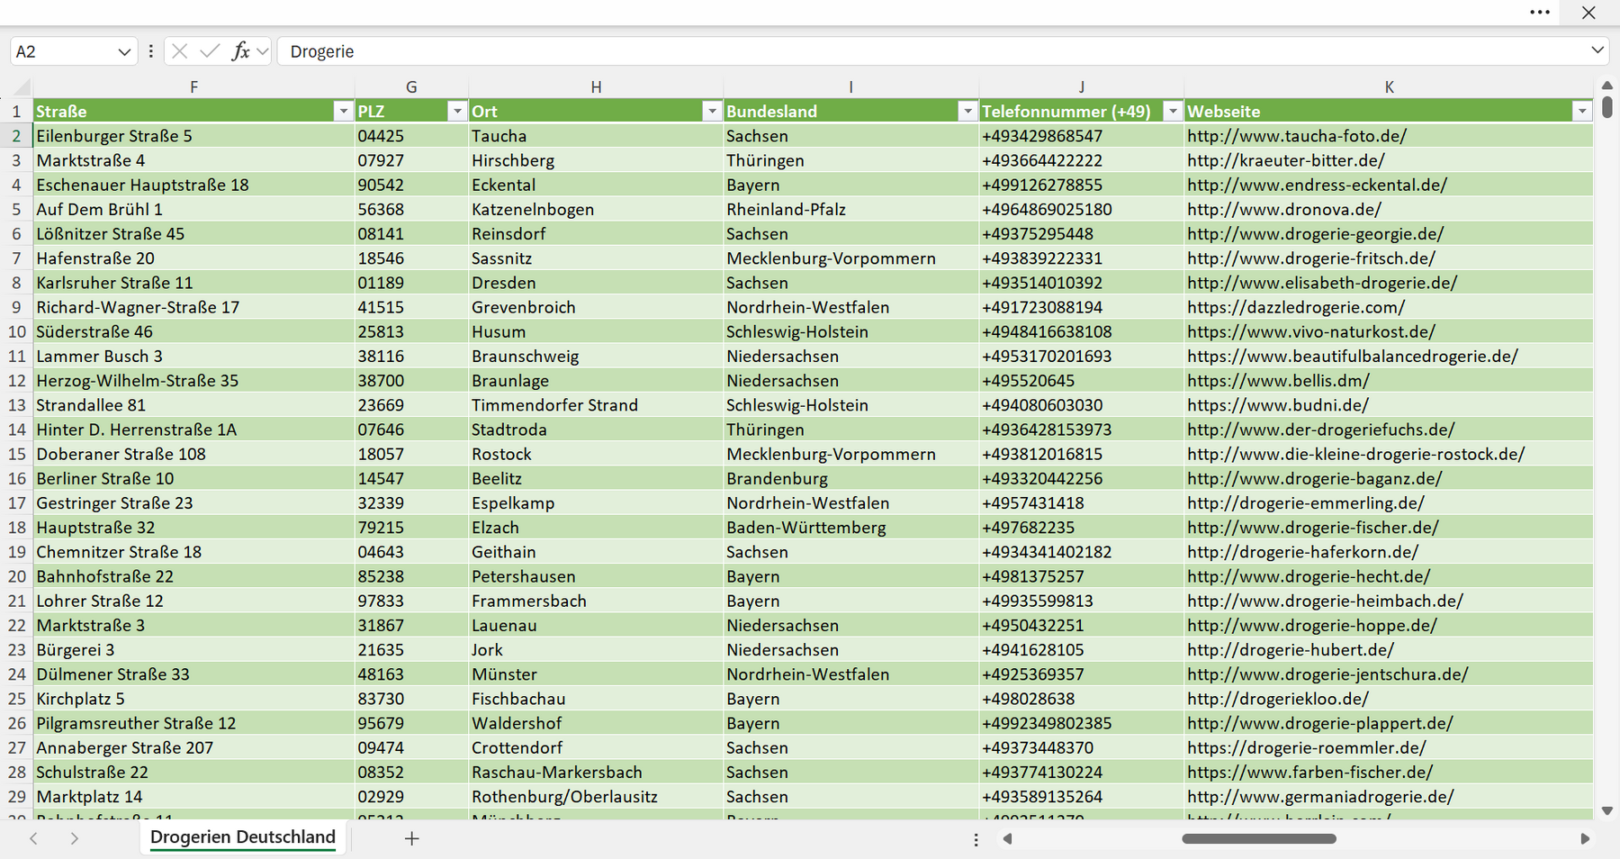Select Bundesland cell Baden-Württemberg
The image size is (1620, 859).
tap(850, 528)
